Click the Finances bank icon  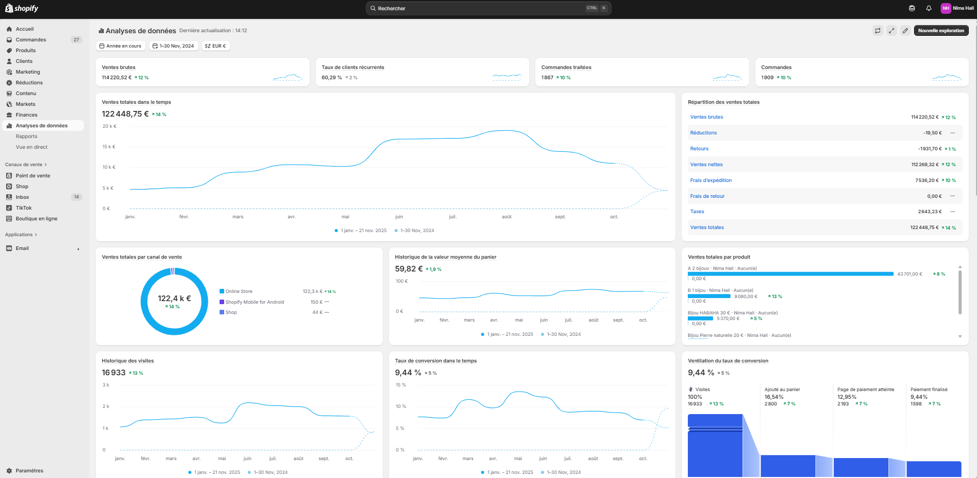coord(9,115)
